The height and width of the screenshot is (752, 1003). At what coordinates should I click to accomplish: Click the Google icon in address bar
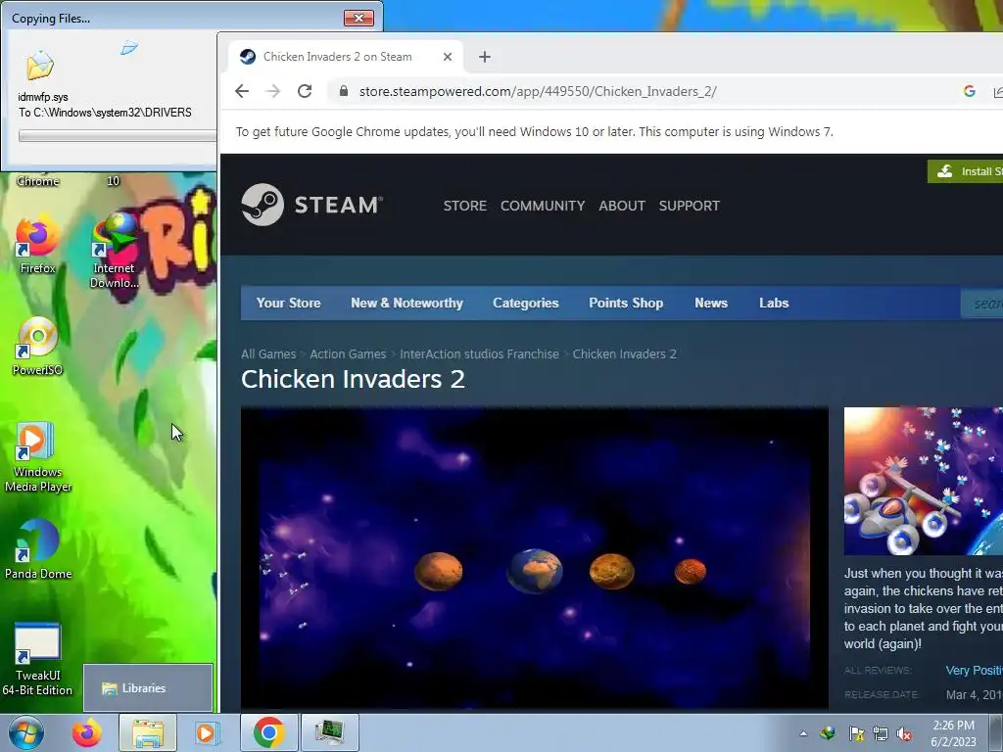pyautogui.click(x=970, y=91)
